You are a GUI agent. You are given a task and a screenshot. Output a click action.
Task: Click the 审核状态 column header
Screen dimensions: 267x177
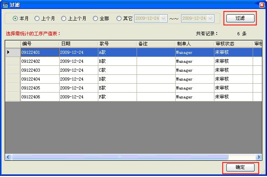(233, 44)
